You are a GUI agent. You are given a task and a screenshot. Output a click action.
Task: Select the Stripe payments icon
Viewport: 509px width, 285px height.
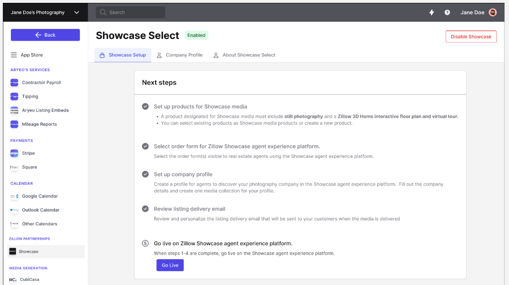pyautogui.click(x=14, y=153)
